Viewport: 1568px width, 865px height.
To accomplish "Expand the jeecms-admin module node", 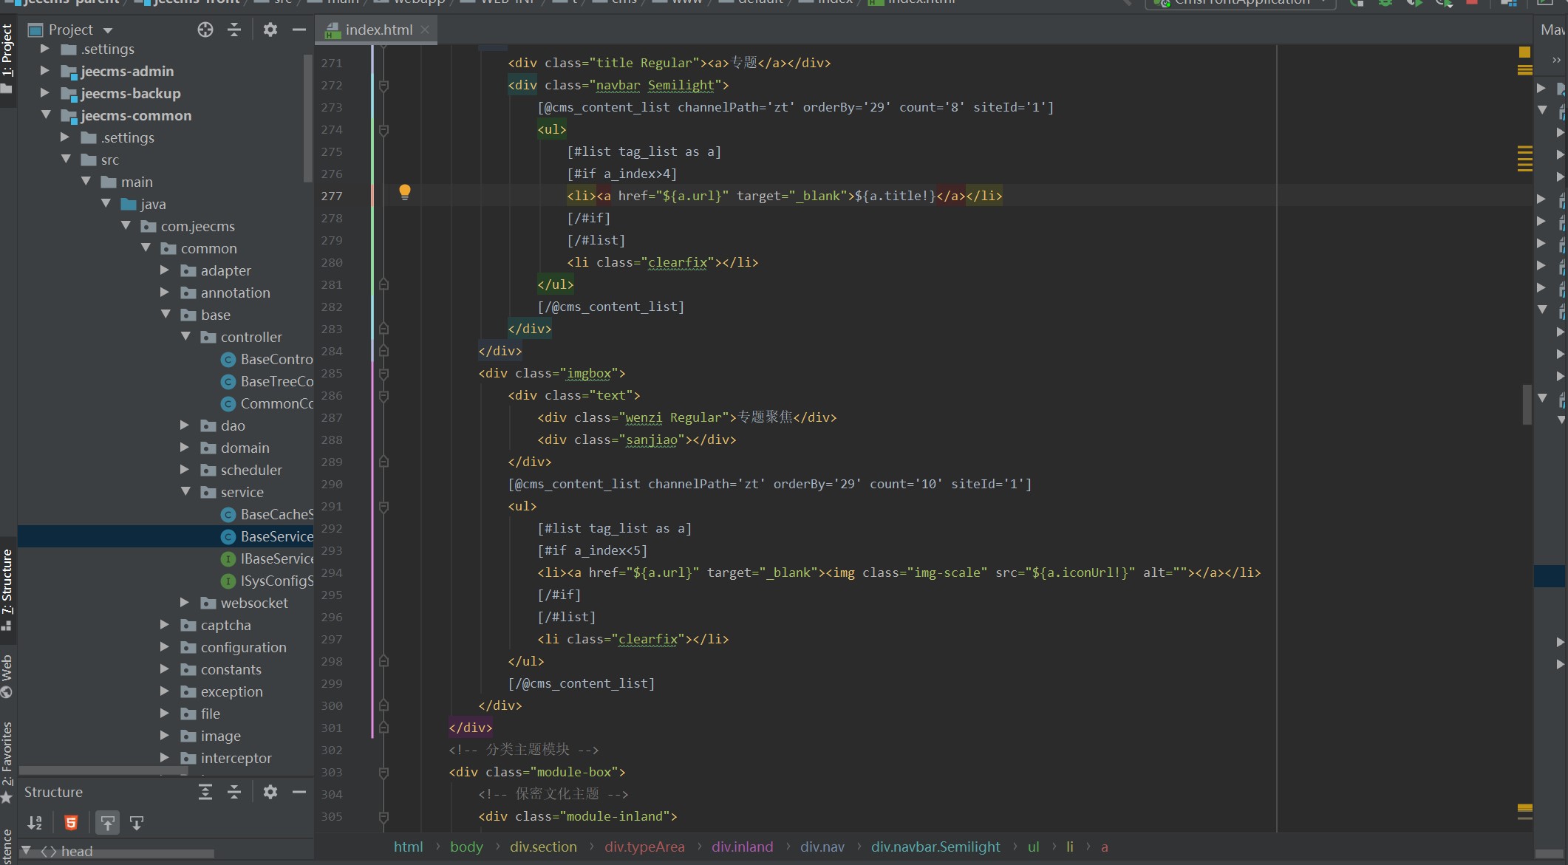I will point(45,71).
